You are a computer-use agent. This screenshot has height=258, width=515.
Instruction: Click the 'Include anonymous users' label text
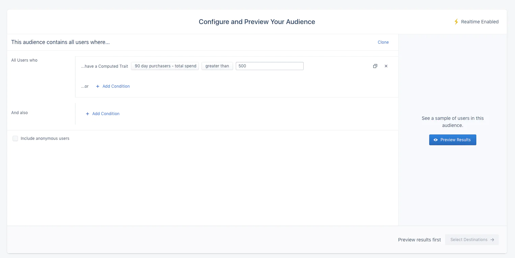(x=45, y=138)
